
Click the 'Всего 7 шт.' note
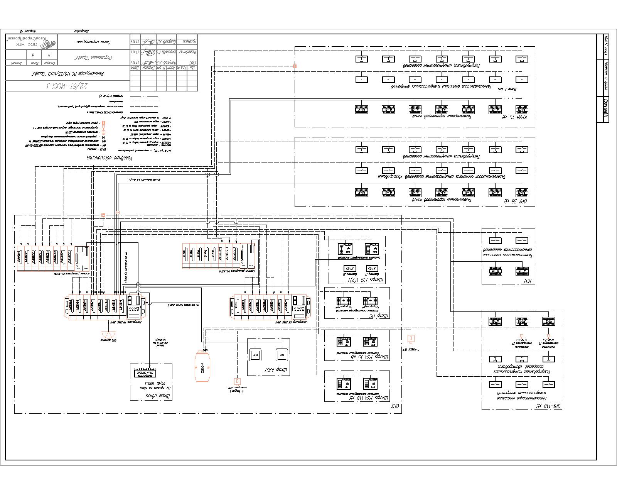pos(507,89)
